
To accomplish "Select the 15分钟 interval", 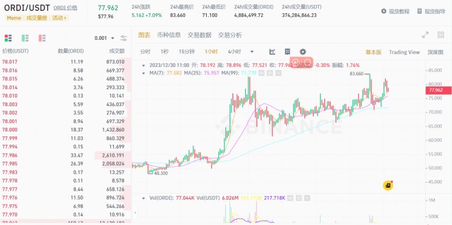I will [x=186, y=52].
